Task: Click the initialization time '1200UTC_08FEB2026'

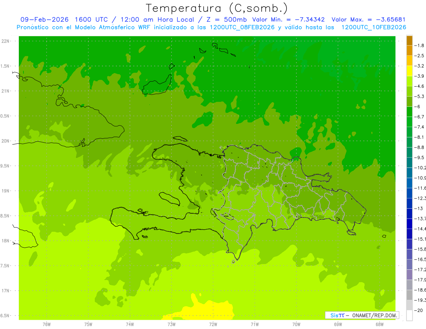Action: pyautogui.click(x=242, y=27)
